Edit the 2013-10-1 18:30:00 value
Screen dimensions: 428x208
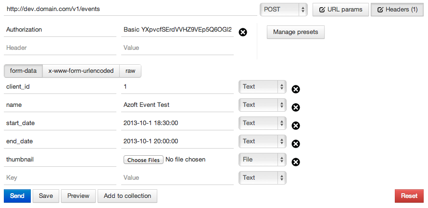pos(177,124)
